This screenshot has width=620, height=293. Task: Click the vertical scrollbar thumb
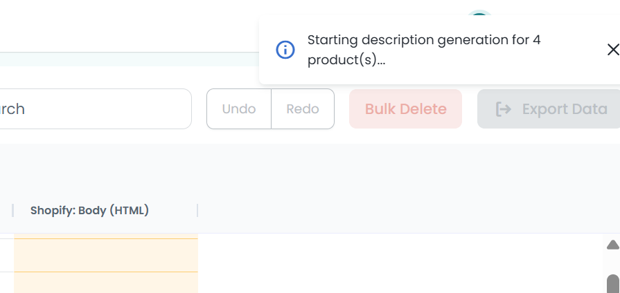coord(612,284)
